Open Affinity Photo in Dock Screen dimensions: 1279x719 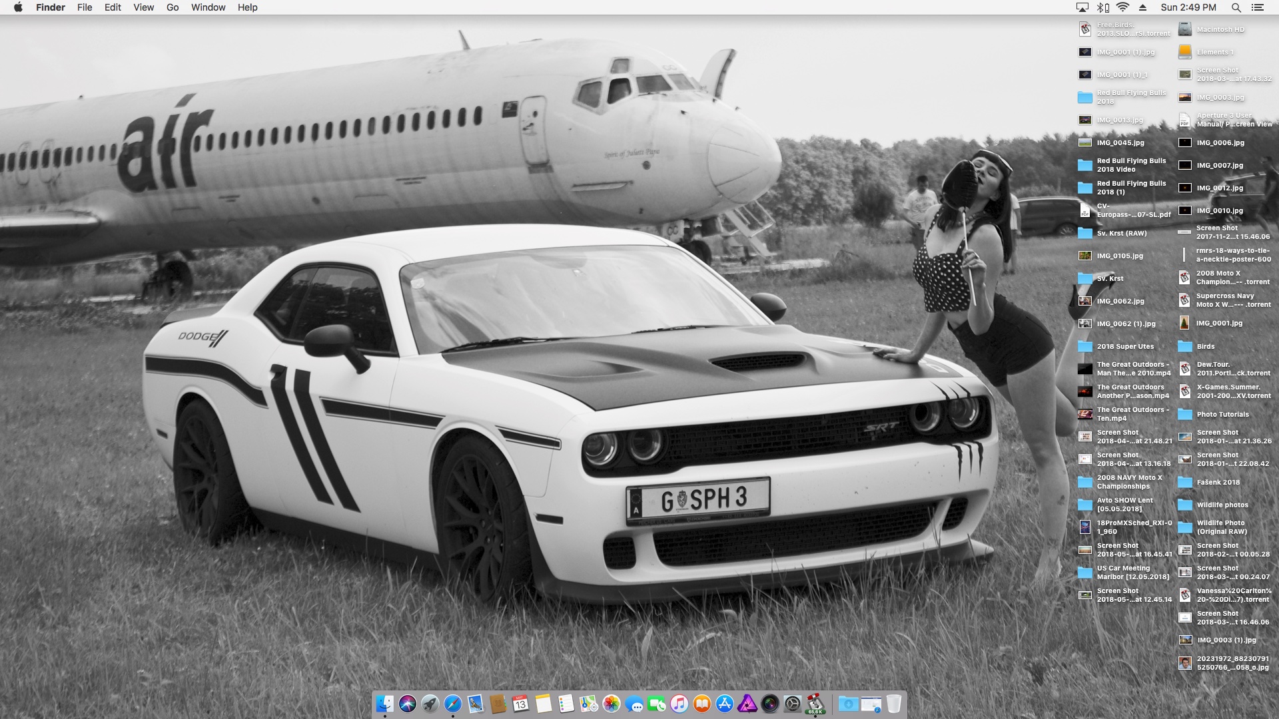[x=747, y=704]
